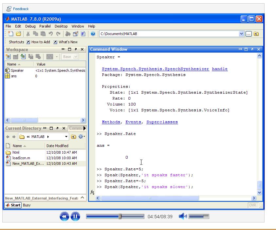
Task: Click the Superclasses hyperlink
Action: click(162, 122)
